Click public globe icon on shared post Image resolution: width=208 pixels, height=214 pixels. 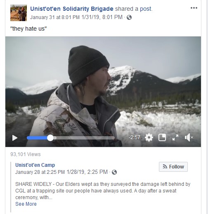pos(129,17)
